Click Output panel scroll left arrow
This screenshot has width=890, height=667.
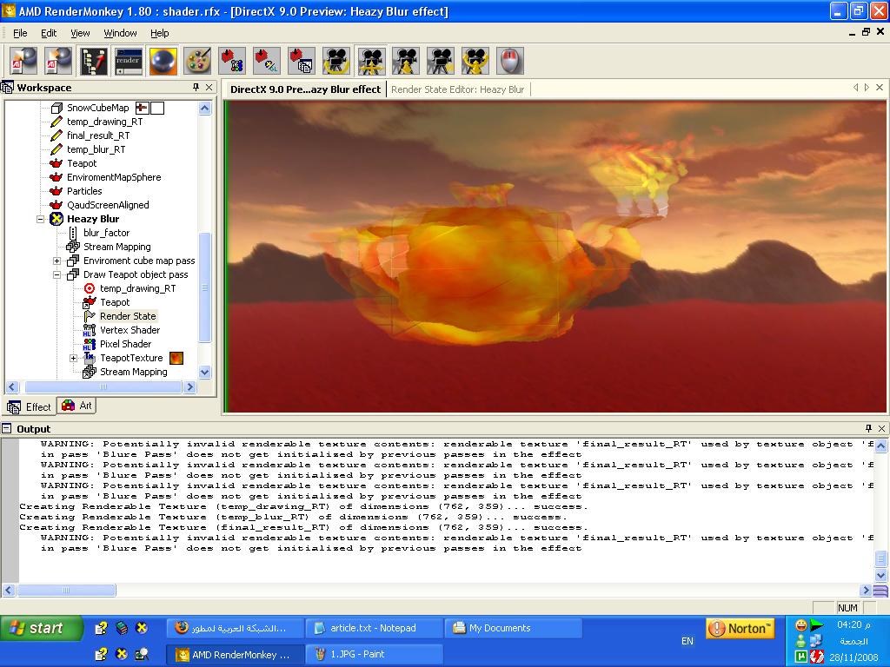pyautogui.click(x=8, y=590)
